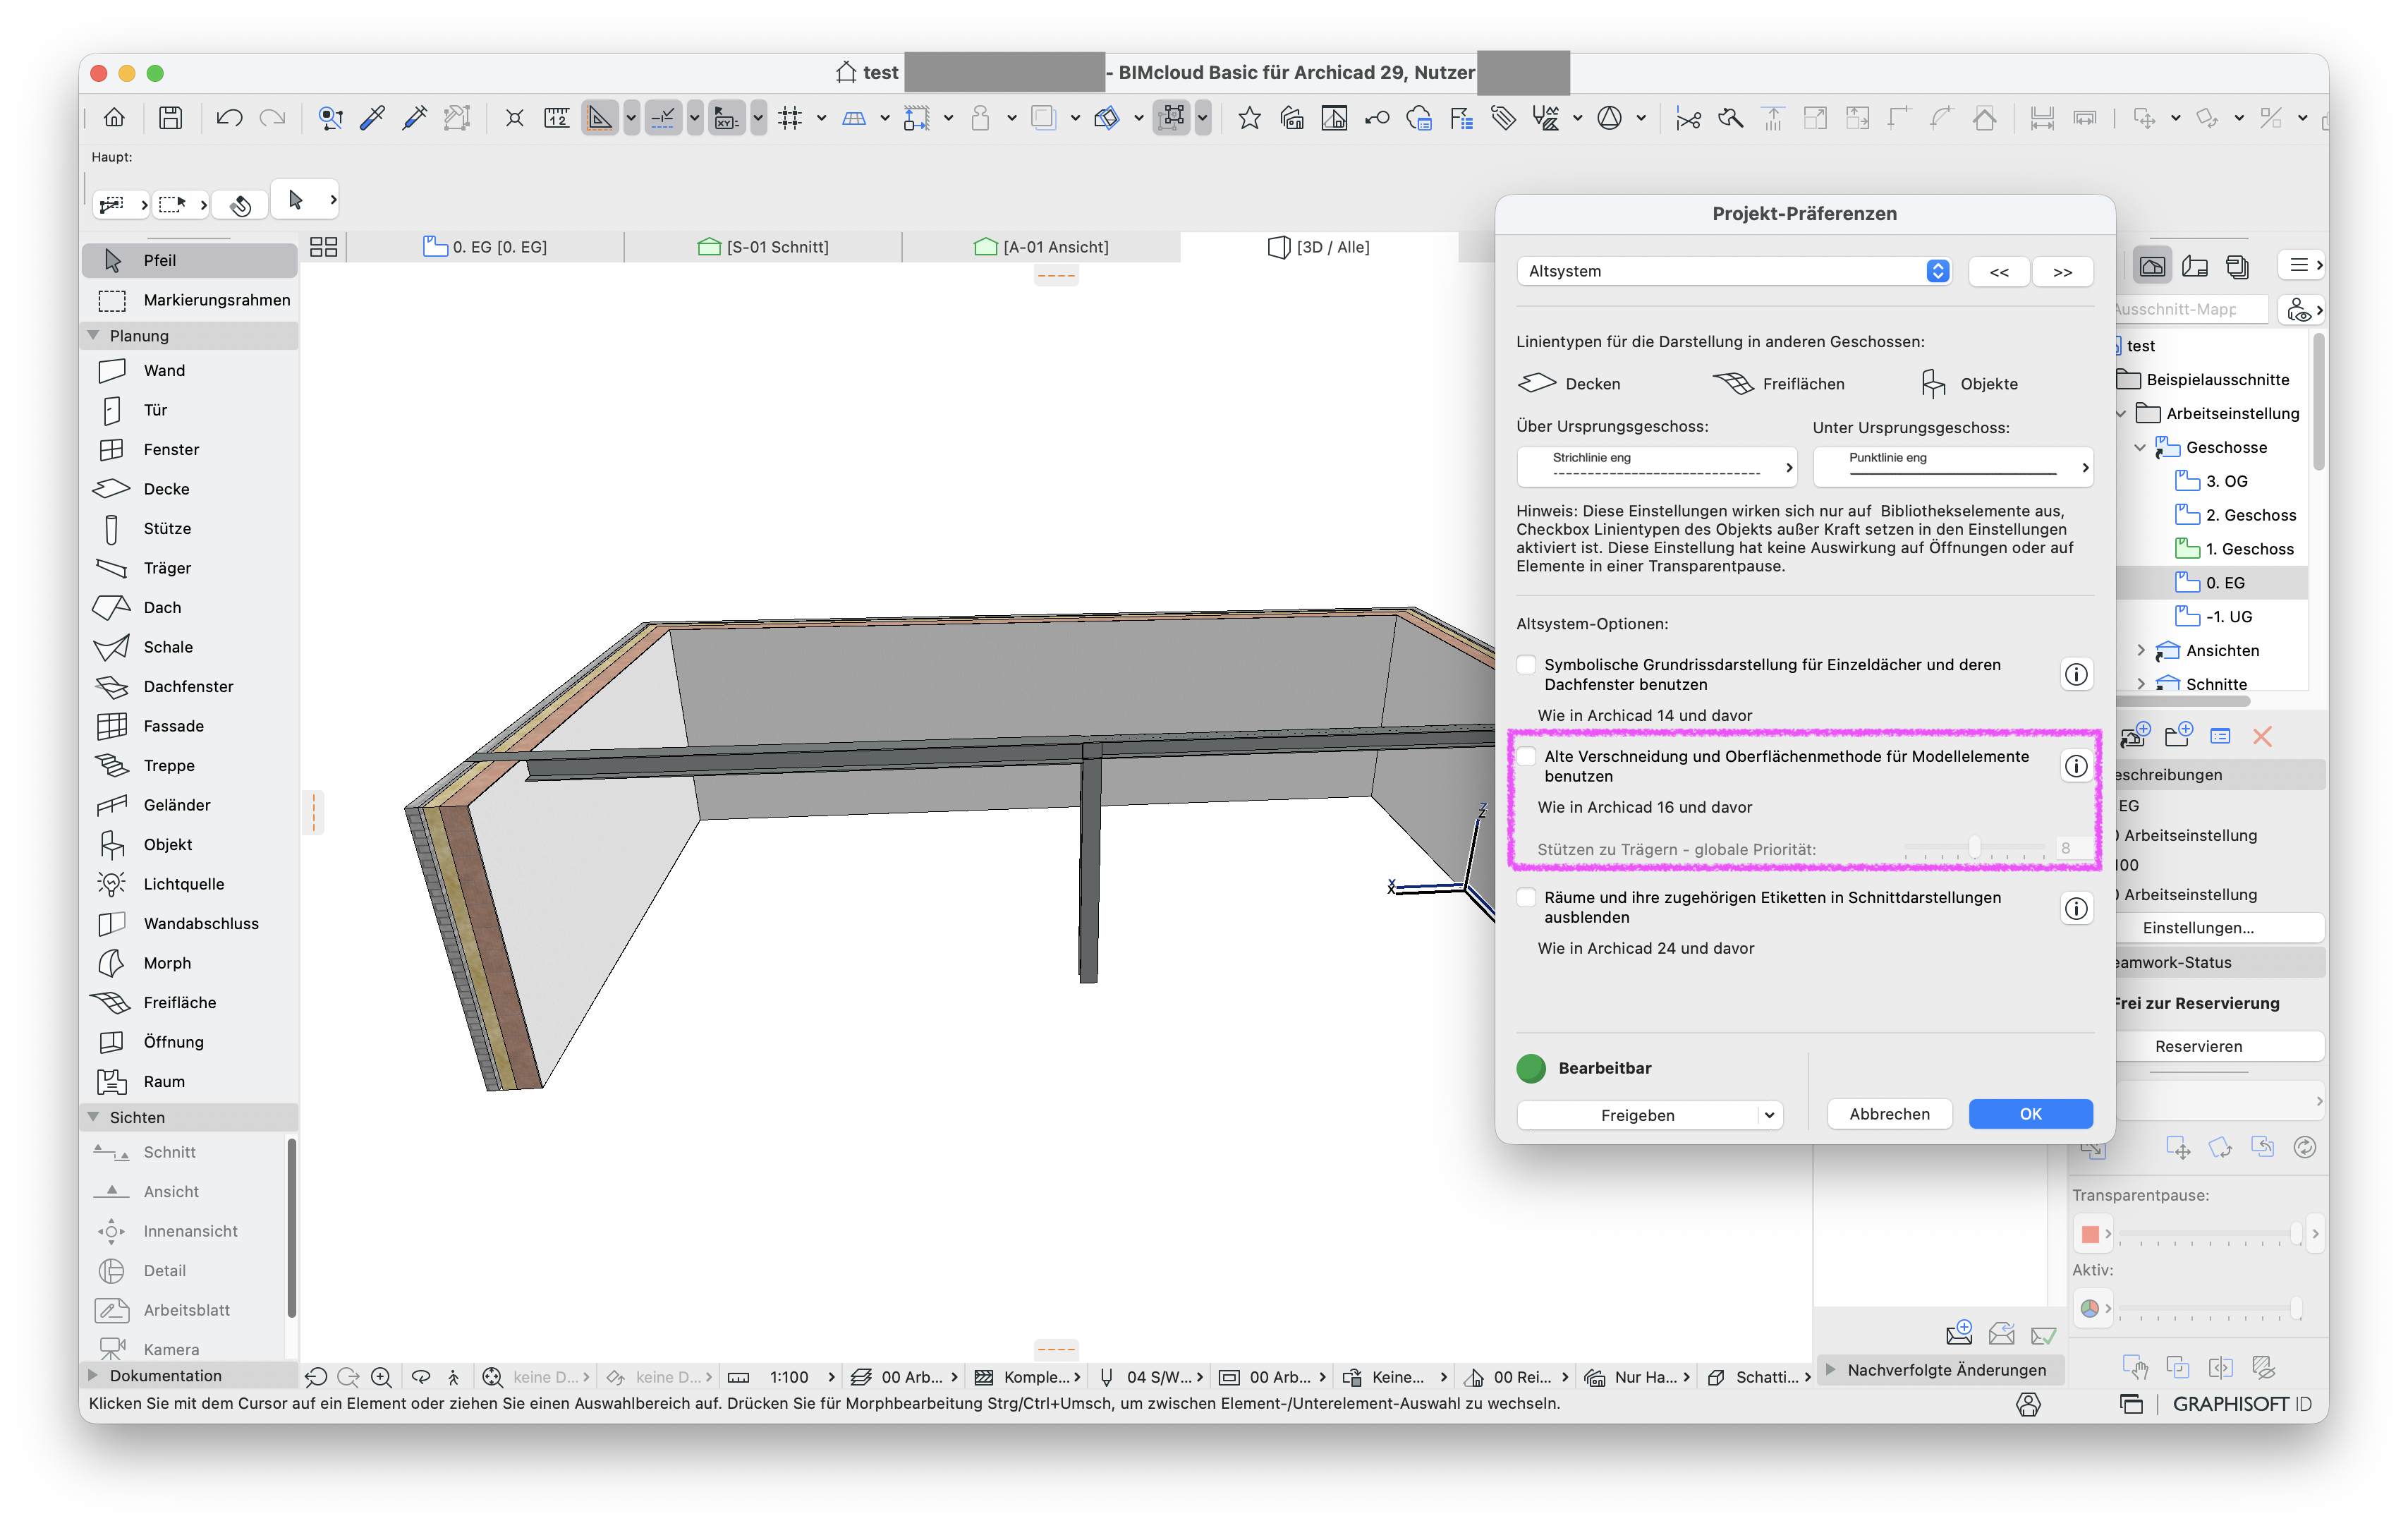Image resolution: width=2408 pixels, height=1528 pixels.
Task: Select 3. OG in navigator tree
Action: click(2226, 482)
